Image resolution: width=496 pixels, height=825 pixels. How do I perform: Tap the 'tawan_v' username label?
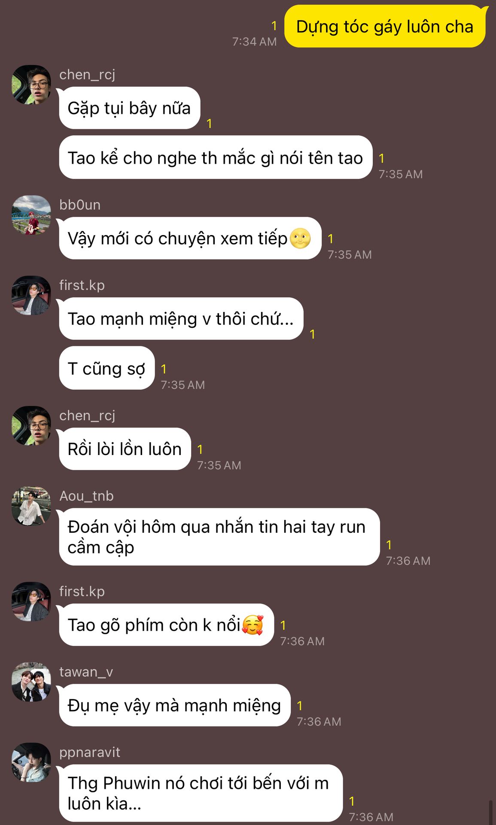click(86, 672)
